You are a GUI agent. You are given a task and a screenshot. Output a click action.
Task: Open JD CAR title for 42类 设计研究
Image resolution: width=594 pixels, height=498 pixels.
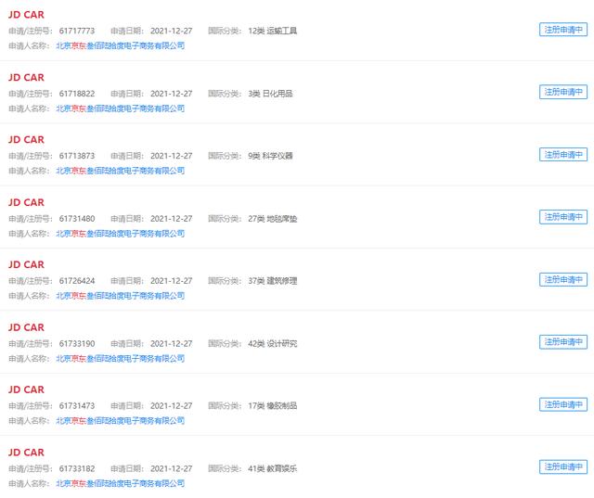[x=26, y=327]
